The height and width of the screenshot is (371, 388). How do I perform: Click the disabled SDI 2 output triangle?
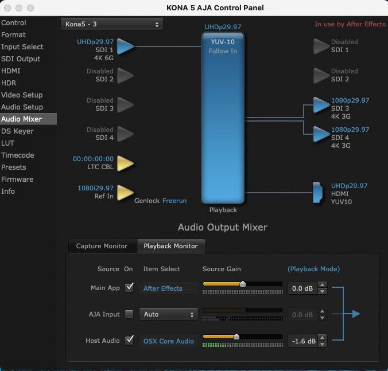[x=321, y=75]
